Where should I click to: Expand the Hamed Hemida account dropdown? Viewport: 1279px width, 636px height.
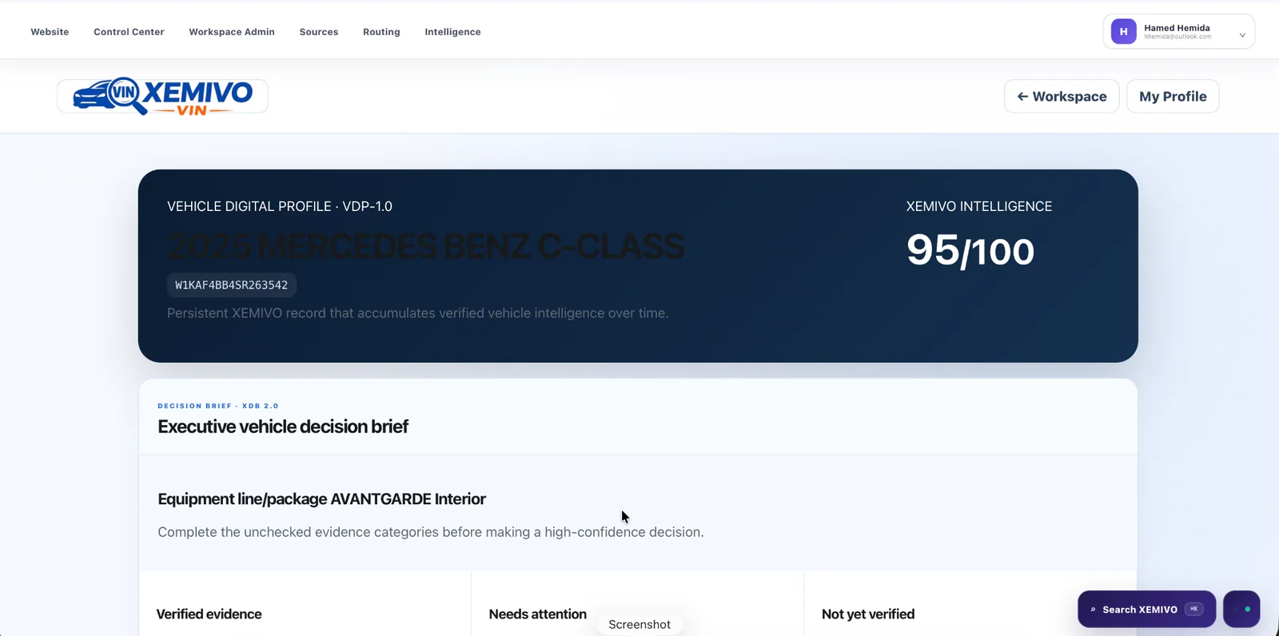1179,32
